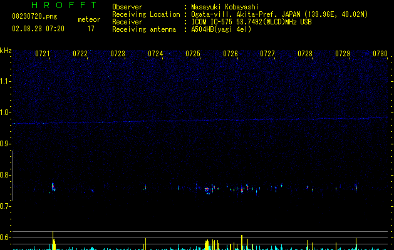Image resolution: width=394 pixels, height=250 pixels.
Task: Click the 0722 time marker
Action: (80, 54)
